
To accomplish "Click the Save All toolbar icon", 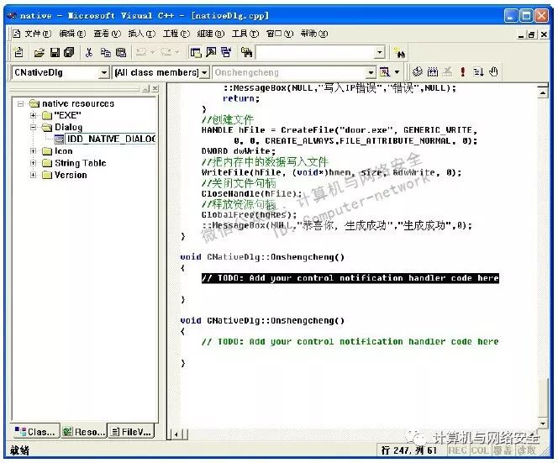I will pos(69,53).
